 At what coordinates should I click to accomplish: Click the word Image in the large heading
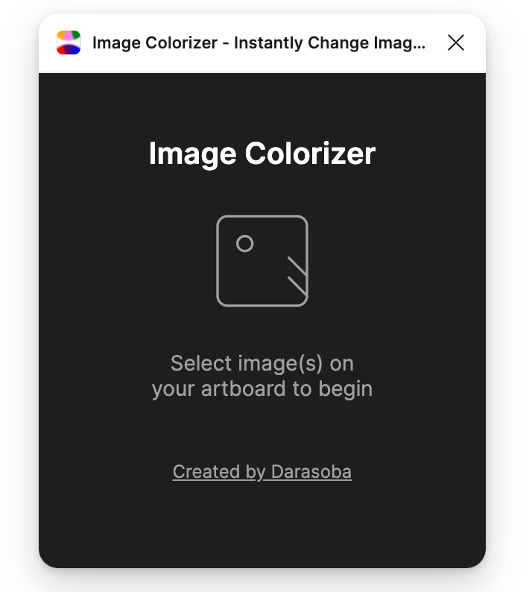coord(192,154)
